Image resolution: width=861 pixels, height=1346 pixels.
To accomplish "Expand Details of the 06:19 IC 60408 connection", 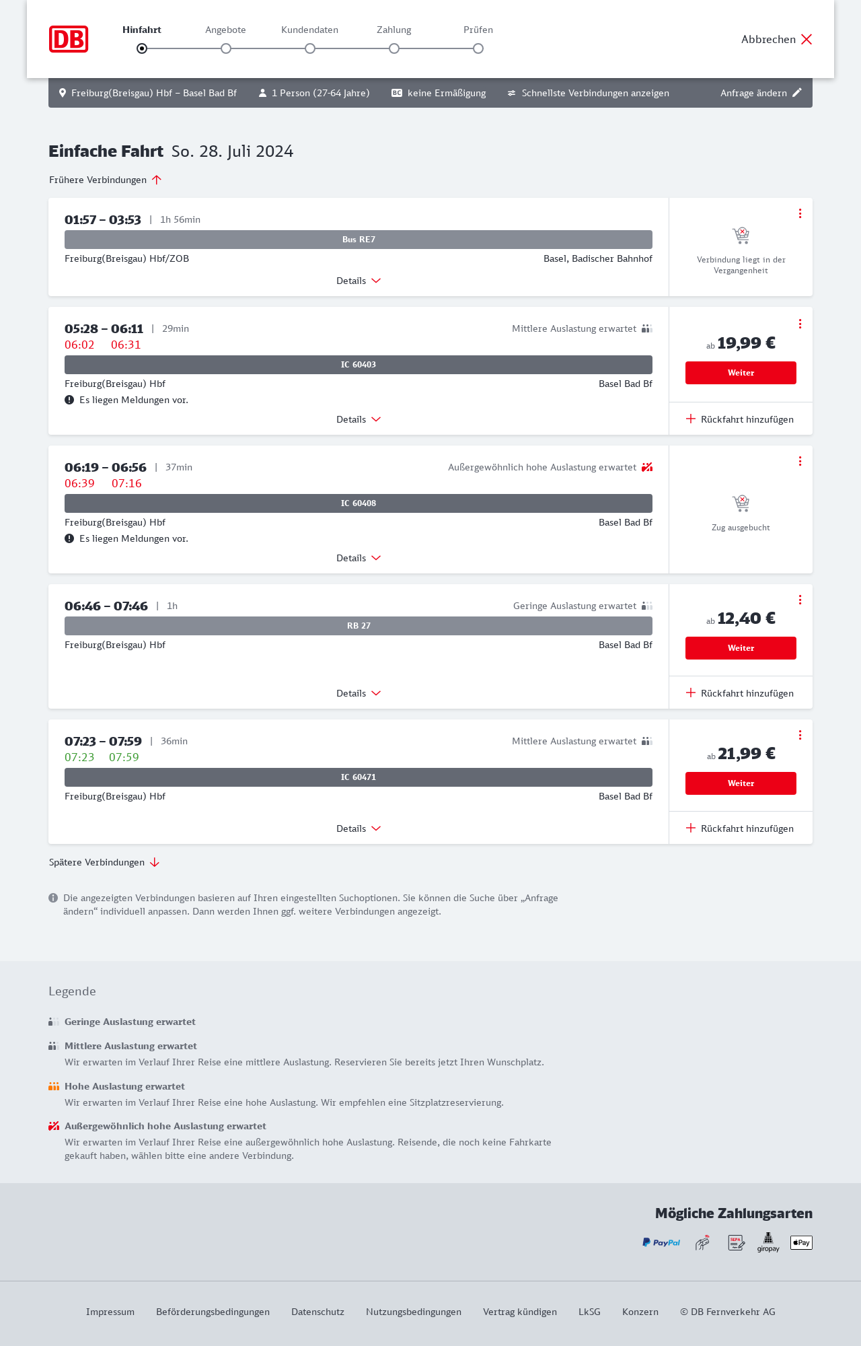I will click(x=359, y=558).
